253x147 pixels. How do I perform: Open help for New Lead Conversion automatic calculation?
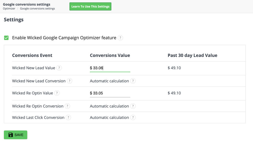(x=133, y=81)
